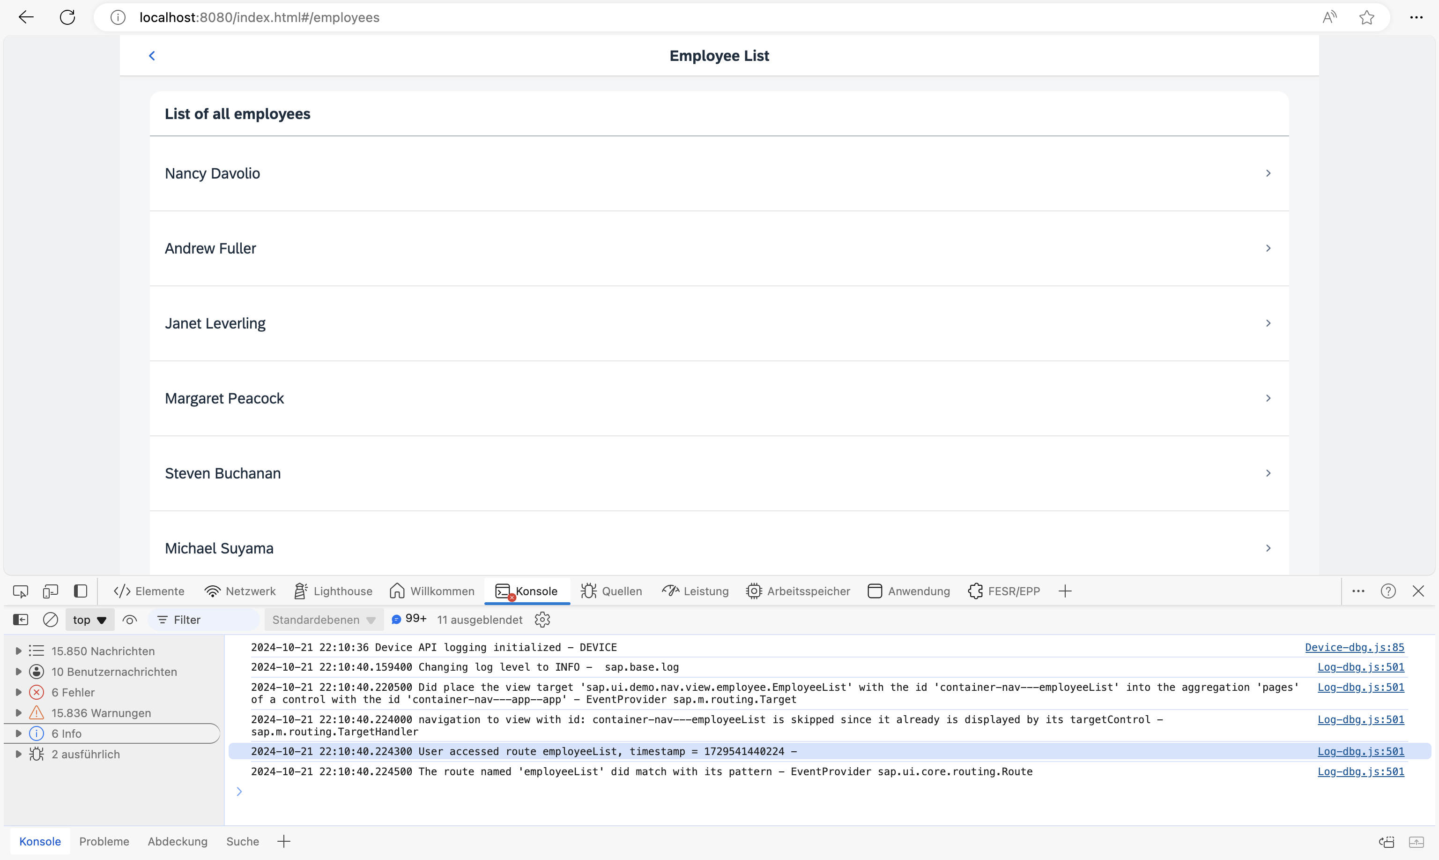
Task: Expand the 6 Fehler group
Action: (x=18, y=692)
